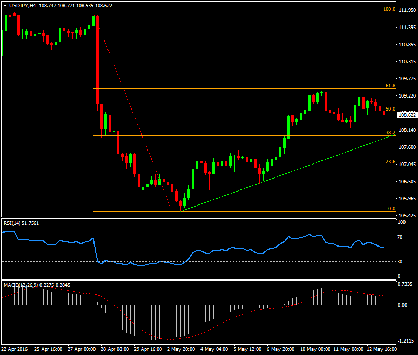Select the 50.0 Fibonacci level label
The image size is (418, 355).
coord(390,109)
